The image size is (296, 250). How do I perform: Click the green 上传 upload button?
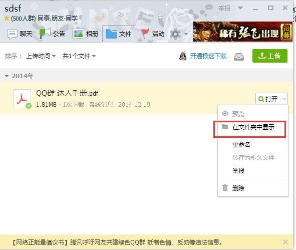click(270, 56)
